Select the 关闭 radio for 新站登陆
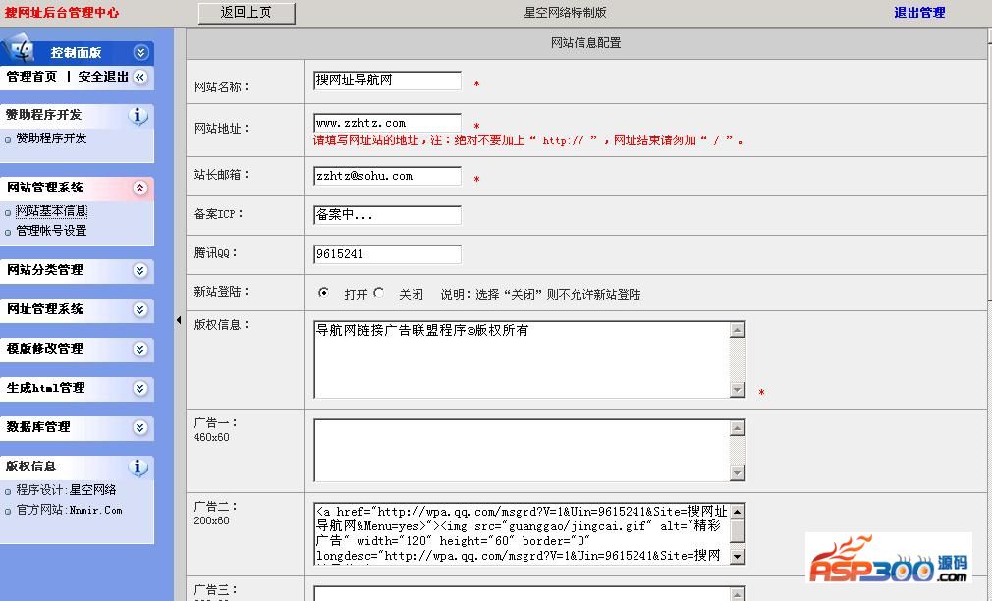Image resolution: width=992 pixels, height=601 pixels. point(378,293)
